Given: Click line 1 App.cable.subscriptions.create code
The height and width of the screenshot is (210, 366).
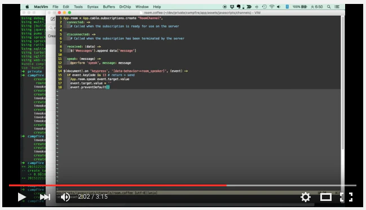Looking at the screenshot, I should coord(113,18).
